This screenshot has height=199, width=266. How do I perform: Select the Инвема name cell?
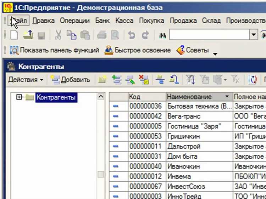pos(199,176)
